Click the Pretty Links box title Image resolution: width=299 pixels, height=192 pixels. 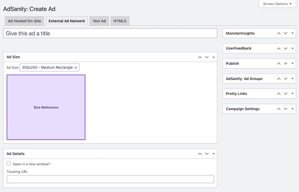pyautogui.click(x=236, y=94)
